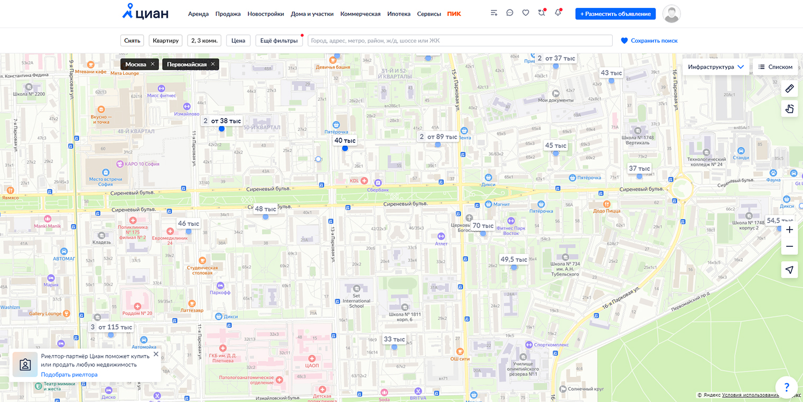Viewport: 803px width, 402px height.
Task: Click the 3 от 115 тыс cluster
Action: [x=111, y=327]
